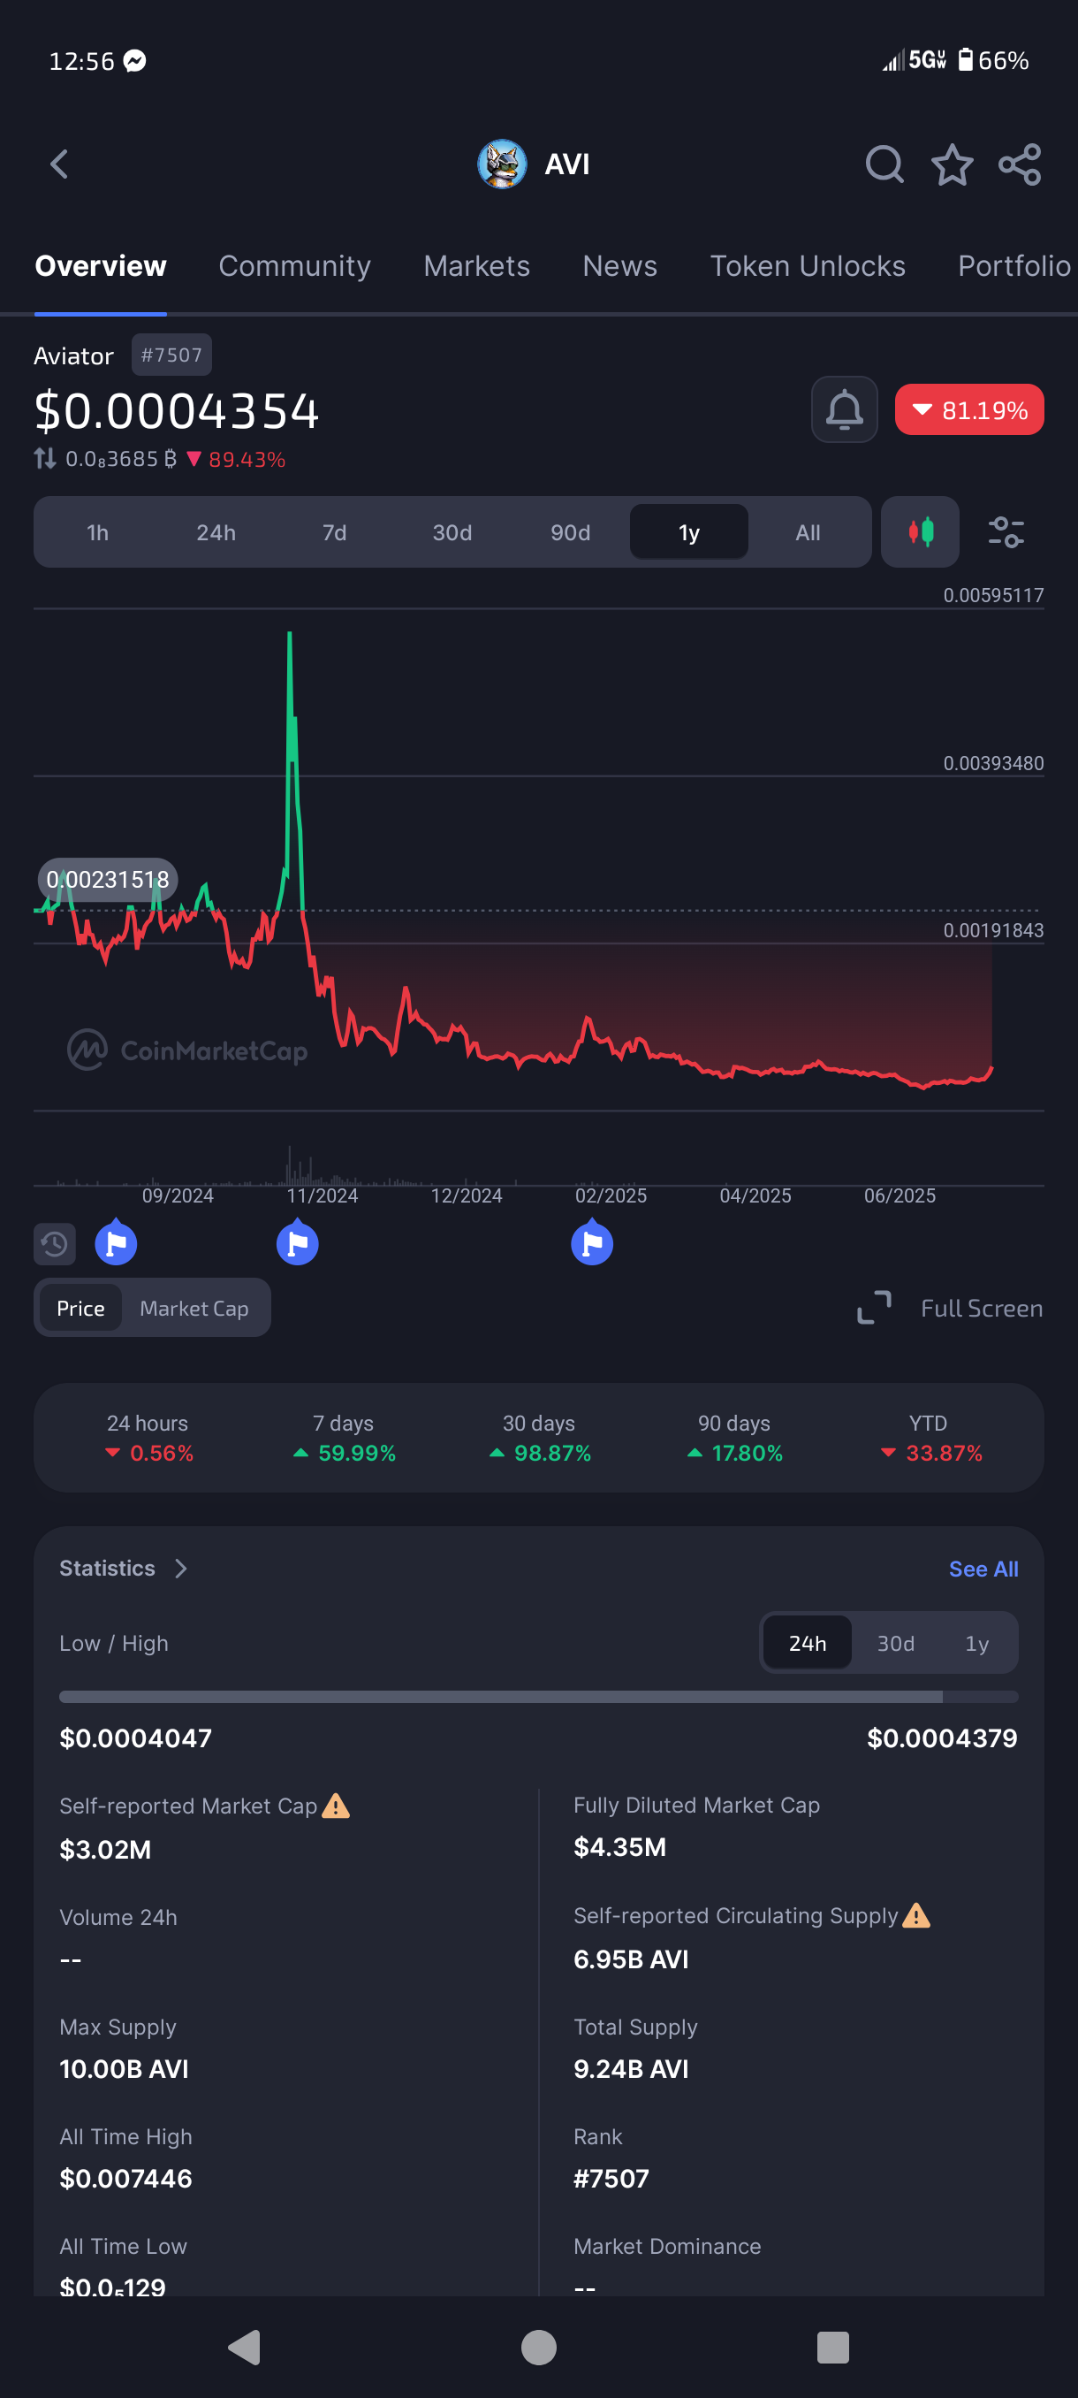Viewport: 1078px width, 2398px height.
Task: Select the 1y chart range
Action: [688, 532]
